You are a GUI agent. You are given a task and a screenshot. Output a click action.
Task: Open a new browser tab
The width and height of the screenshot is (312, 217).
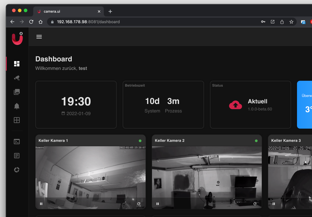[x=110, y=11]
